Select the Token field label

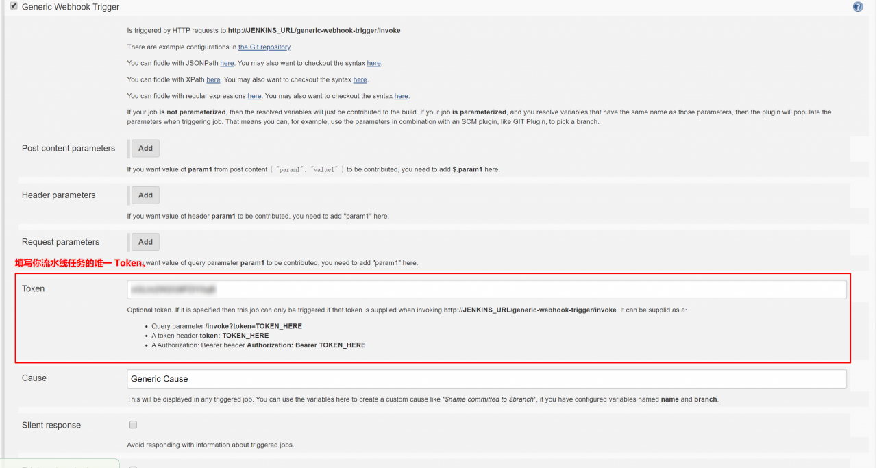[x=33, y=289]
